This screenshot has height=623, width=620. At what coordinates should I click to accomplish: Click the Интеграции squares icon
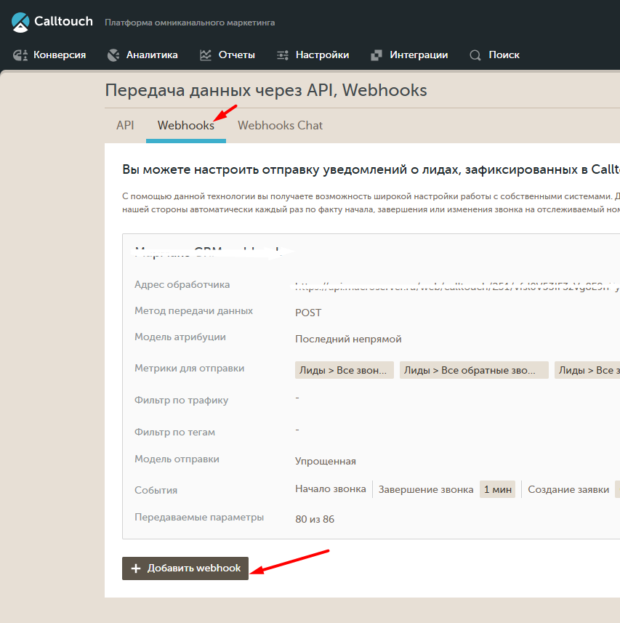point(376,55)
